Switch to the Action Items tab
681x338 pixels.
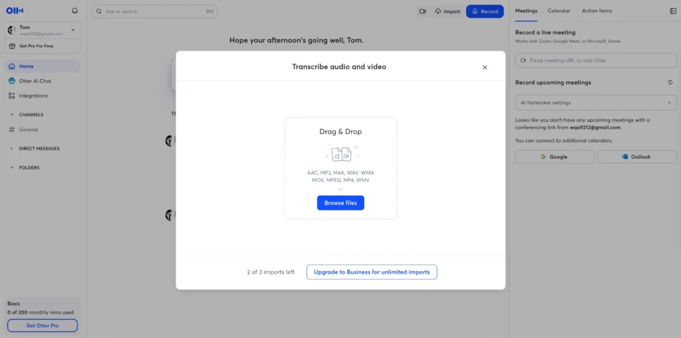pos(597,11)
